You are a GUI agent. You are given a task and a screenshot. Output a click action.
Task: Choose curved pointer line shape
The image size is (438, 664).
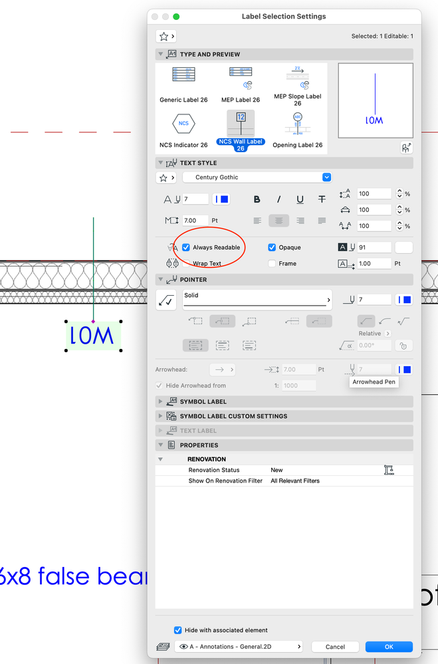(x=385, y=322)
